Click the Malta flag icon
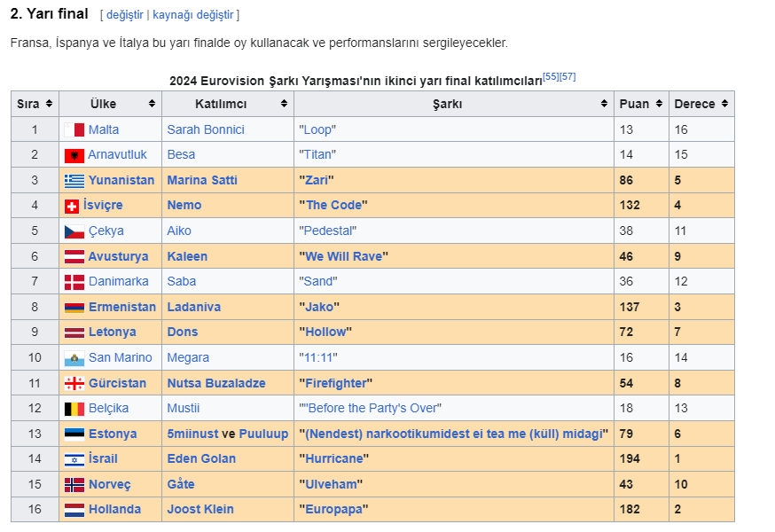 tap(74, 129)
